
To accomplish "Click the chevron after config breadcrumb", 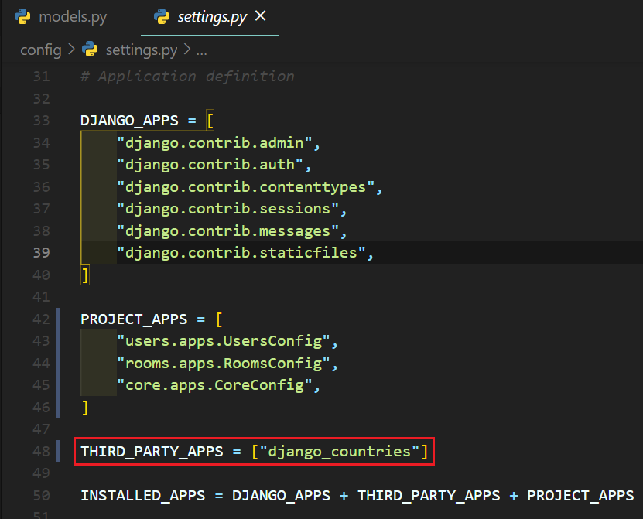I will coord(72,50).
